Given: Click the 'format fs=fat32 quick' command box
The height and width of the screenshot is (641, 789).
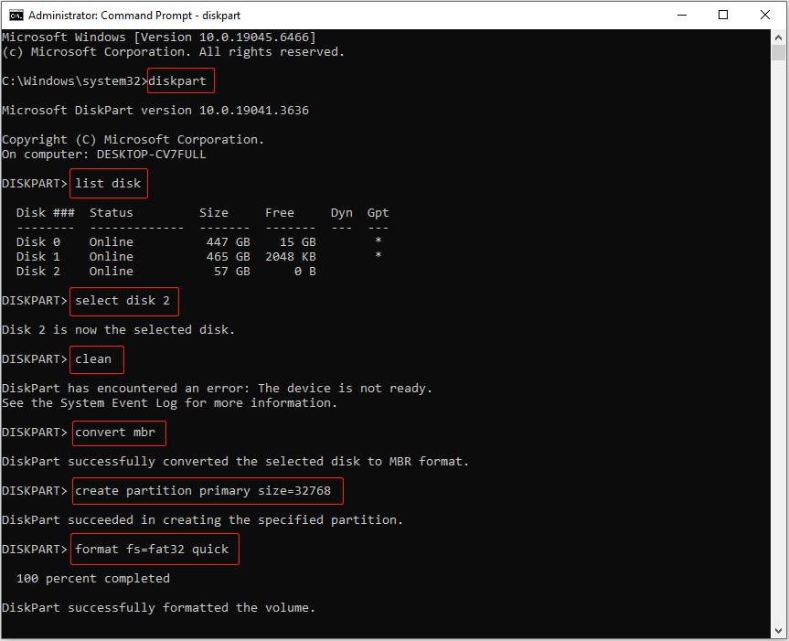Looking at the screenshot, I should [x=154, y=549].
